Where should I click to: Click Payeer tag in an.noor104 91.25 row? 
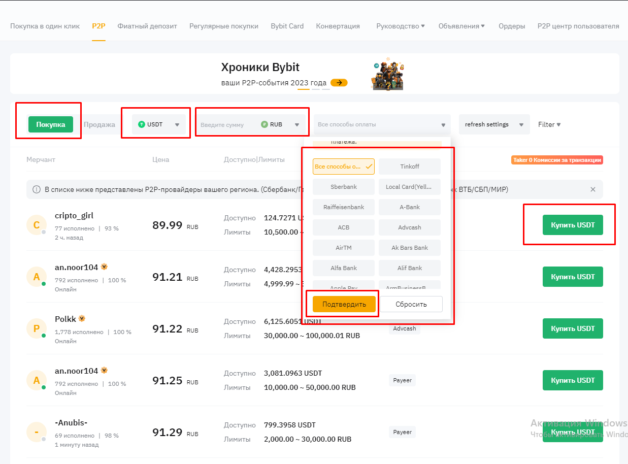[403, 380]
